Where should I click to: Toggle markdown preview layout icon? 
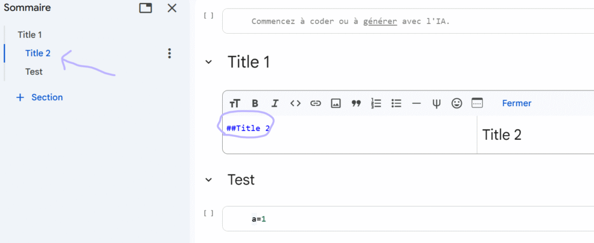[477, 103]
